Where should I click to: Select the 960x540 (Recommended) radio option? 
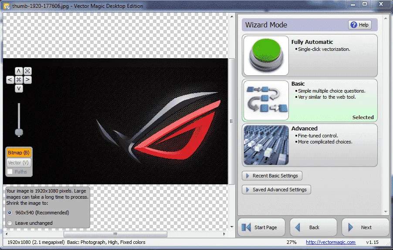pyautogui.click(x=10, y=213)
